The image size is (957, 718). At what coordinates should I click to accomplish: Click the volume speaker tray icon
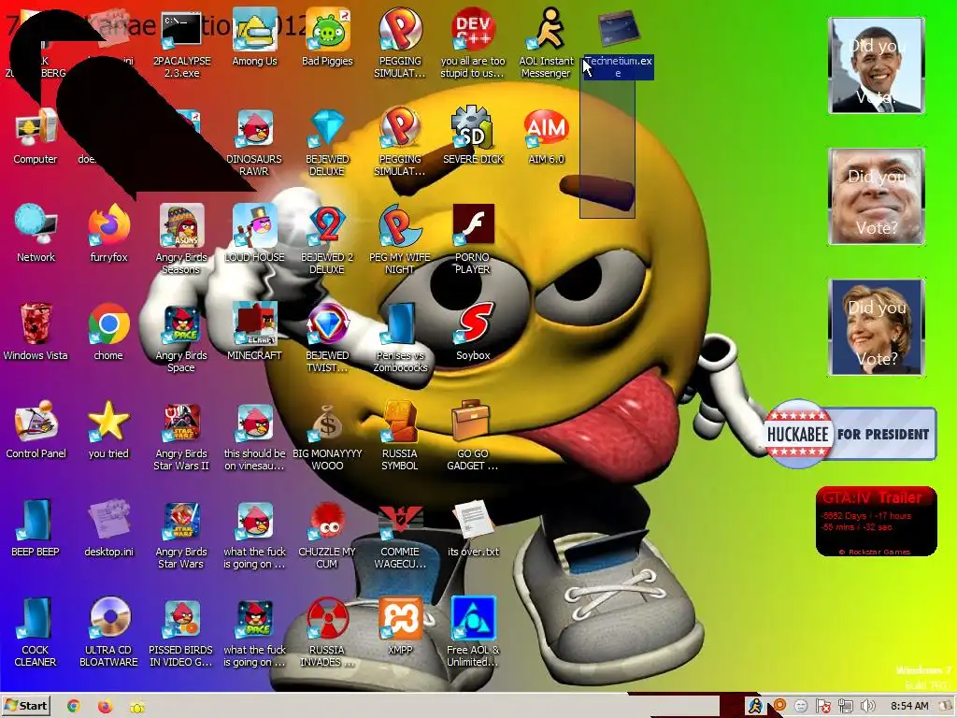tap(867, 707)
